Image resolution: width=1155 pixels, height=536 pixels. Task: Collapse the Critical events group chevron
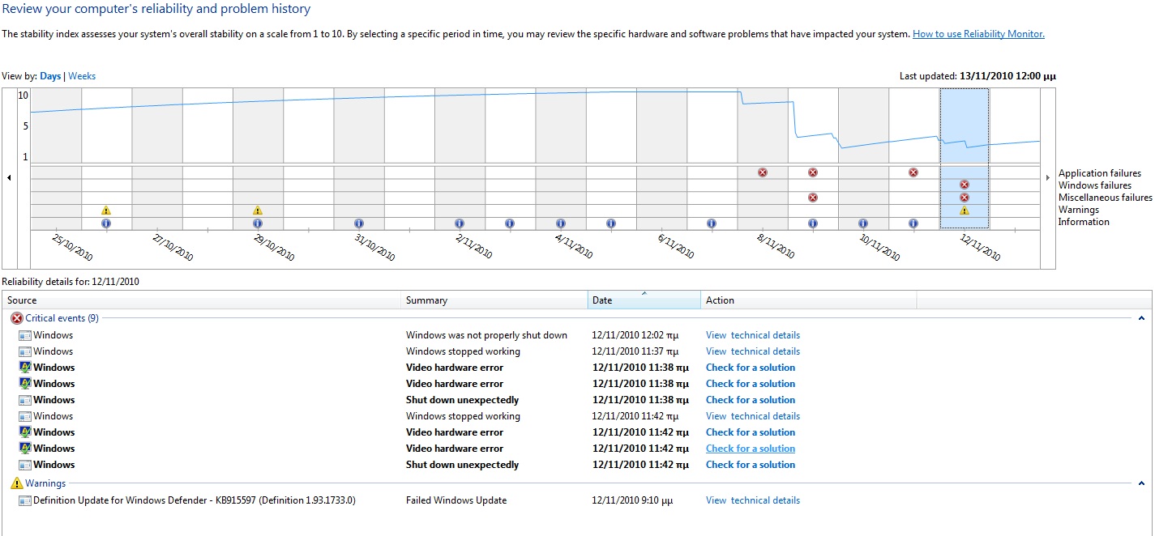[1142, 319]
